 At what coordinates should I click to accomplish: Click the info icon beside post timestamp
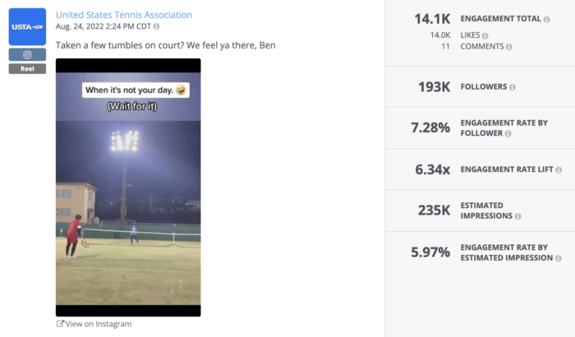[156, 26]
